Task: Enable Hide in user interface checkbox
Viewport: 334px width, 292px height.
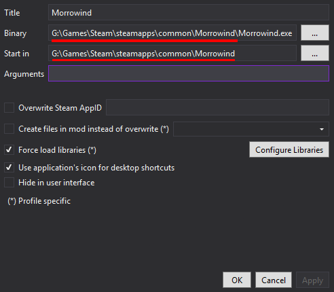Action: pos(9,183)
